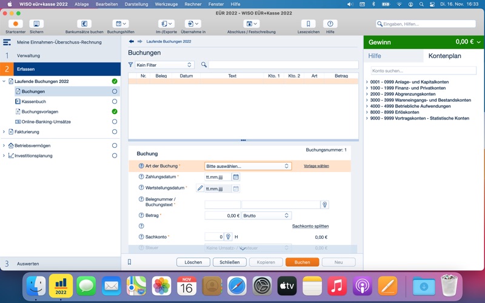Open the Brutto amount type dropdown
The width and height of the screenshot is (485, 303).
[266, 216]
